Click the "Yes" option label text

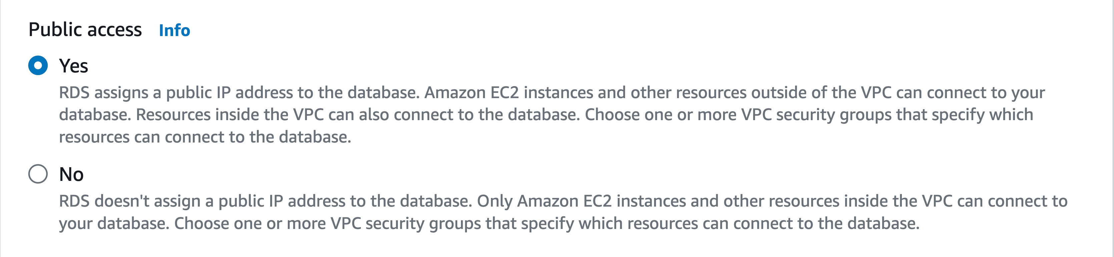point(73,66)
